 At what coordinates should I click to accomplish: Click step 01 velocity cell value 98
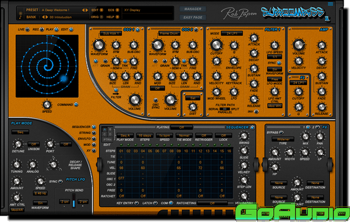point(121,168)
